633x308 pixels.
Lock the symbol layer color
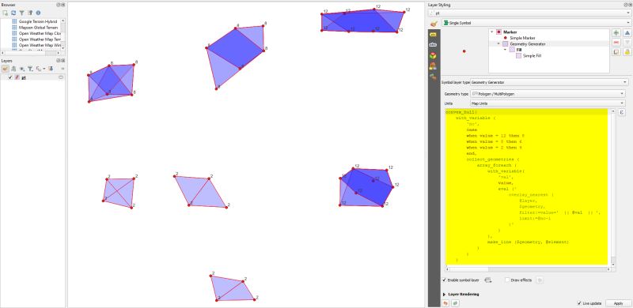627,51
